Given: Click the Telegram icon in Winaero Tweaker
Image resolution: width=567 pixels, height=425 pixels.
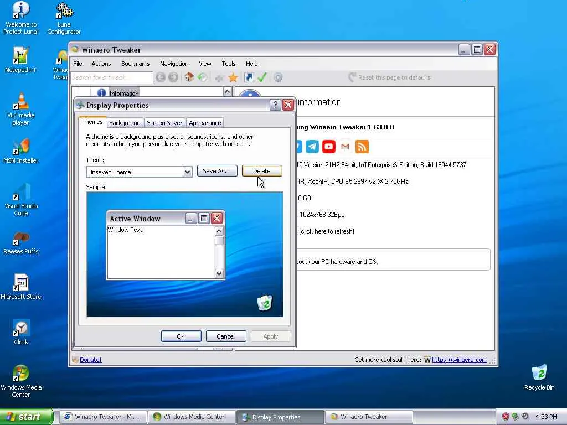Looking at the screenshot, I should 312,147.
